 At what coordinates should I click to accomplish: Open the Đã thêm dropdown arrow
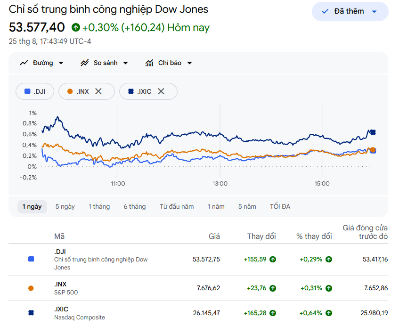(374, 11)
